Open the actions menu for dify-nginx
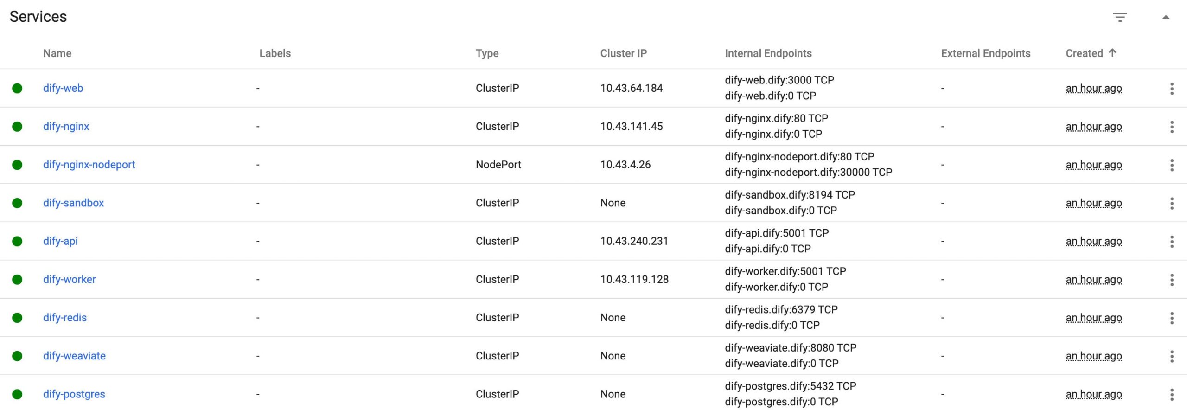The width and height of the screenshot is (1187, 410). pyautogui.click(x=1172, y=127)
